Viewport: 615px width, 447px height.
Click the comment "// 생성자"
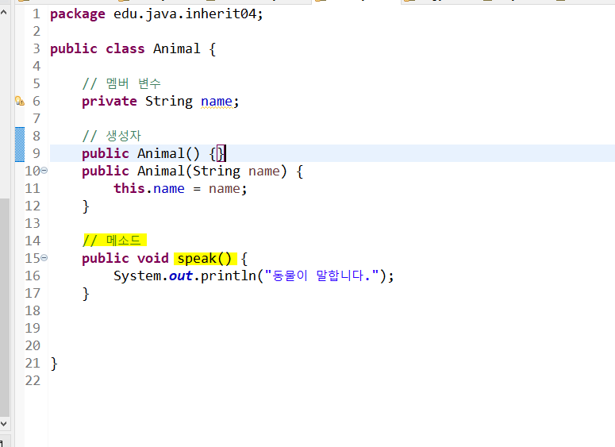tap(112, 136)
